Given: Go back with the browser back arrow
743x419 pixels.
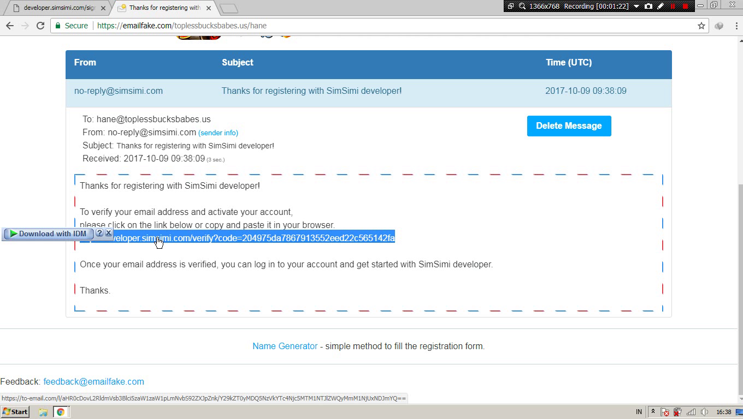Looking at the screenshot, I should coord(9,26).
